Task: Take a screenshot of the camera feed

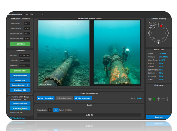Action: [x=83, y=98]
